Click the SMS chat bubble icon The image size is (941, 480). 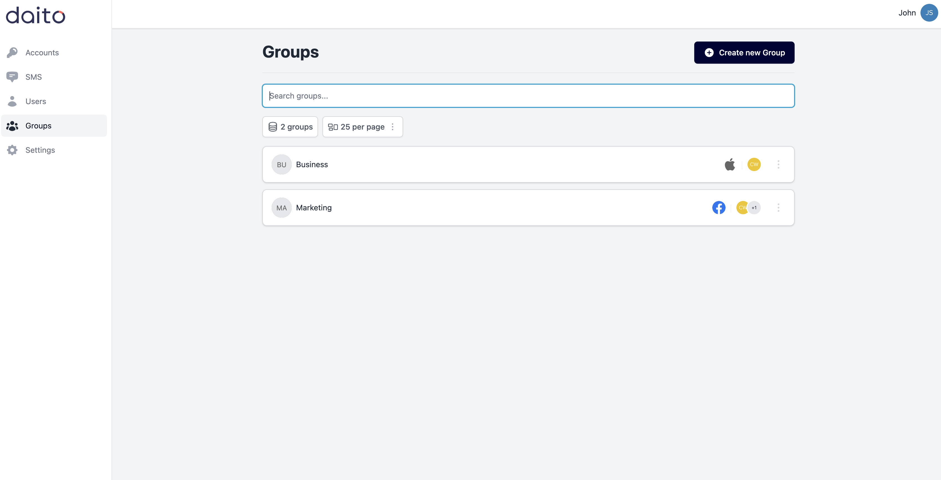(12, 77)
